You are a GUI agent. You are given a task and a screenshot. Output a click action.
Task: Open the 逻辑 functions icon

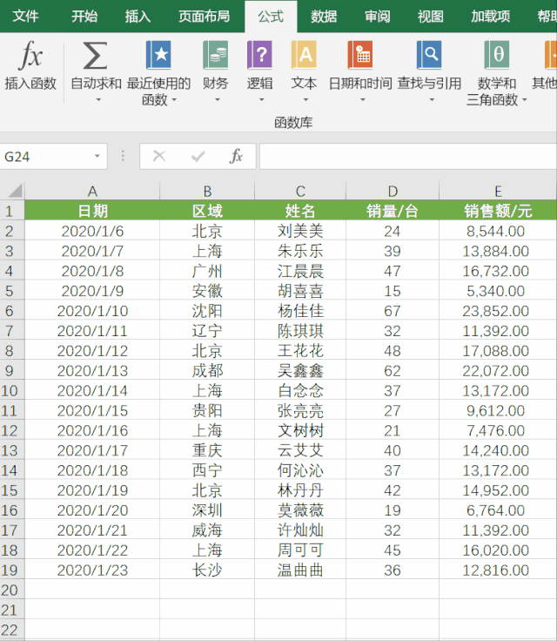coord(259,55)
